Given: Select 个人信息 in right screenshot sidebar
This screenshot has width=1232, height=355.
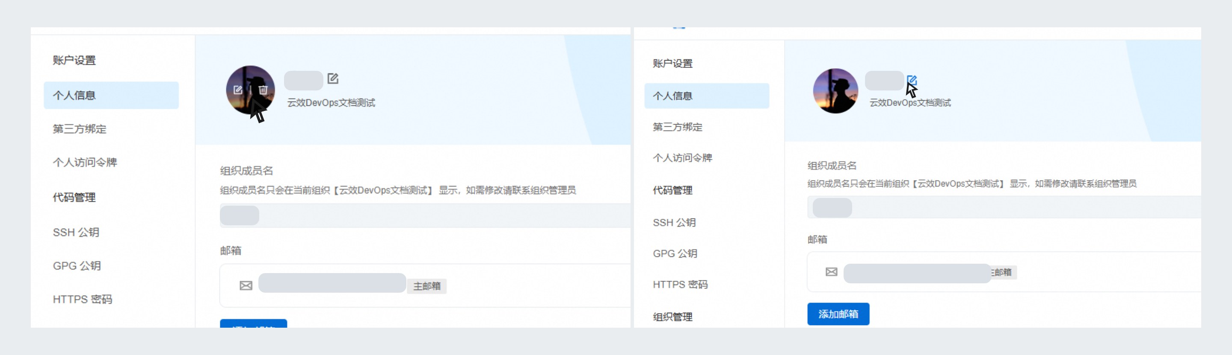Looking at the screenshot, I should click(706, 96).
